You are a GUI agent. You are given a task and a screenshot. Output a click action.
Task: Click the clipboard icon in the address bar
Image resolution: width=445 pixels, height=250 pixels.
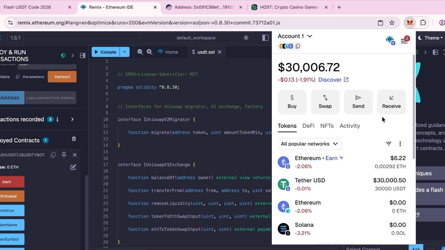(380, 23)
